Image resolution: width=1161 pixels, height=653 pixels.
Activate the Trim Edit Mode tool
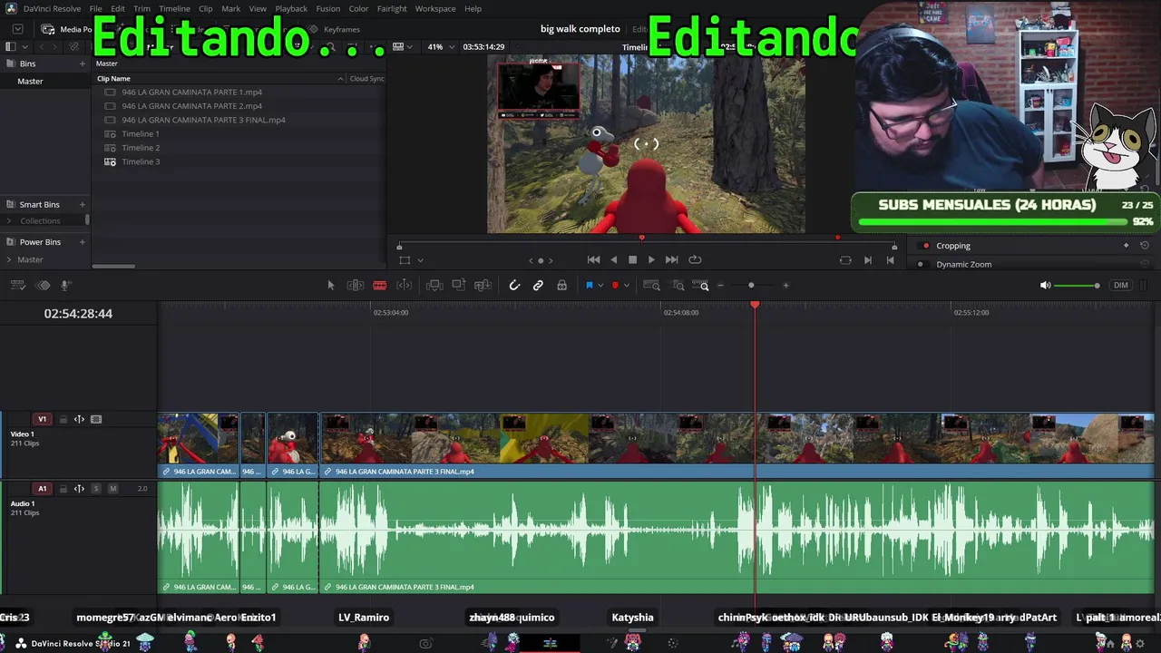(x=356, y=286)
